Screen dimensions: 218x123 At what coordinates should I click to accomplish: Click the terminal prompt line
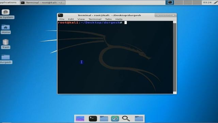(x=92, y=23)
